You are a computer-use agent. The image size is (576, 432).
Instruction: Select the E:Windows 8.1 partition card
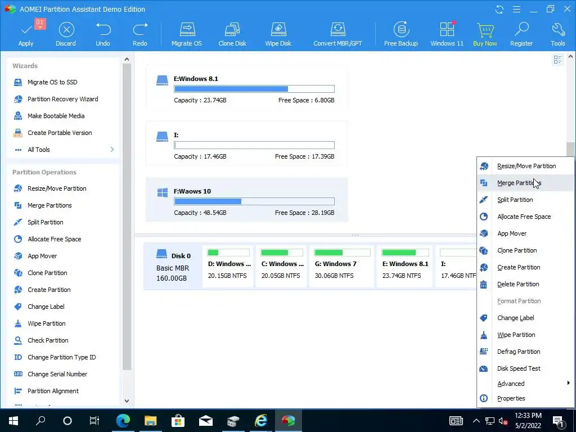click(247, 88)
